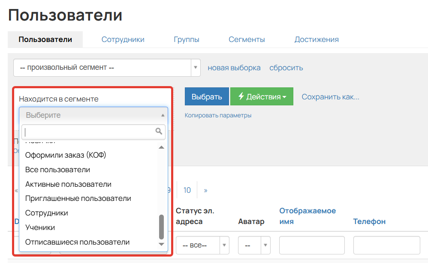Click the » next-page pagination arrow
The image size is (428, 263).
point(206,190)
